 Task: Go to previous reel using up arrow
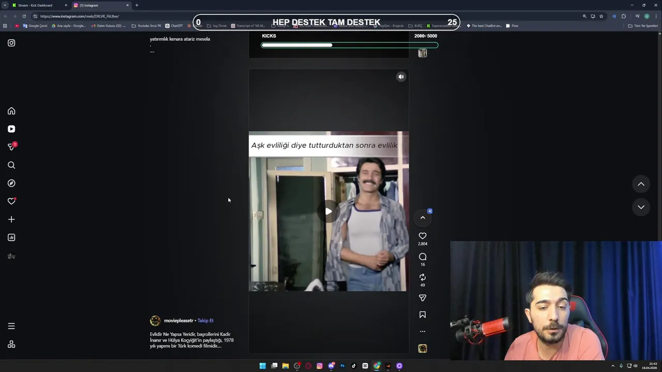click(641, 184)
